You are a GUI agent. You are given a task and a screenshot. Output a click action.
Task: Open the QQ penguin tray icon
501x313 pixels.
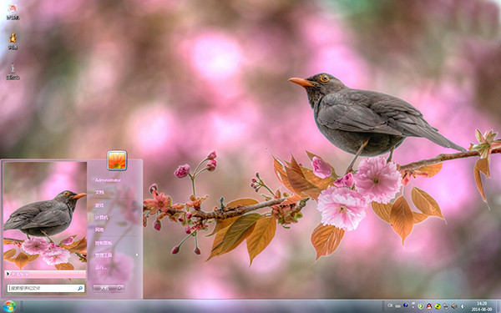click(429, 306)
